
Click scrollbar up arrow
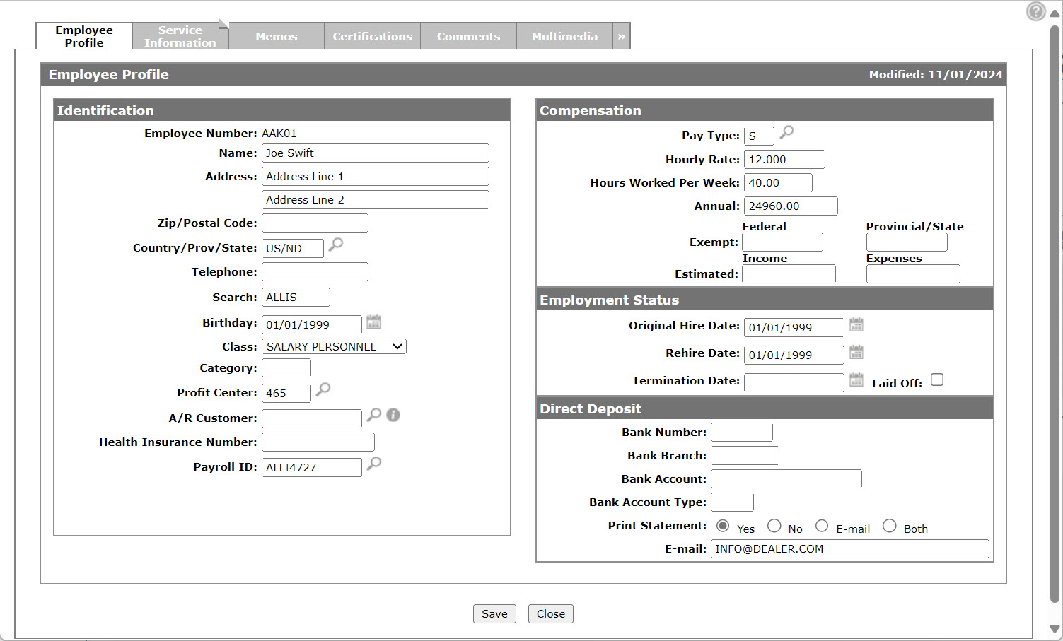tap(1055, 13)
